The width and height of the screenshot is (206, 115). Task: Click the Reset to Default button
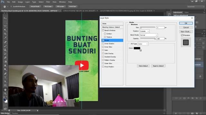[x=158, y=66]
